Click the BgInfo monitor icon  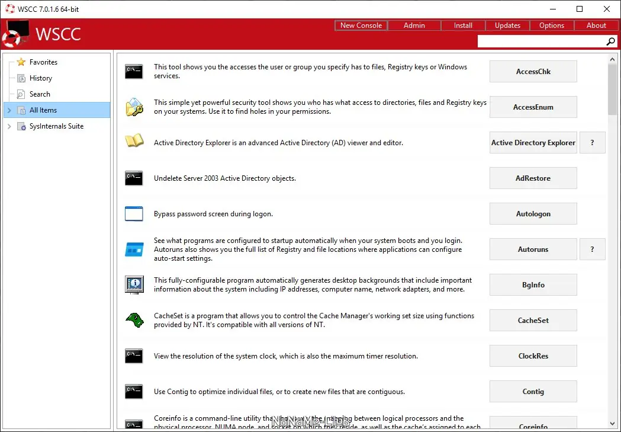[x=134, y=284]
